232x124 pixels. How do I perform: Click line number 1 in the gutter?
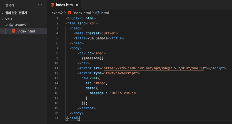57,18
